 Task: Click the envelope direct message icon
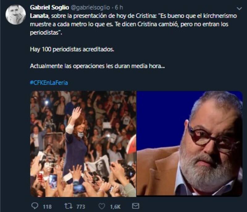point(135,206)
